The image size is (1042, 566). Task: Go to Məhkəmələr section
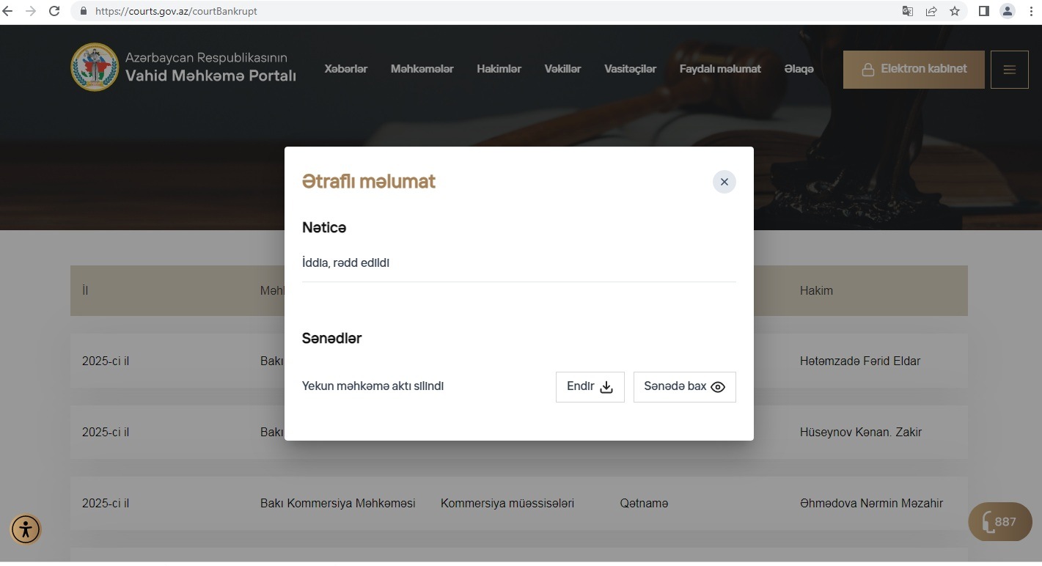tap(422, 69)
